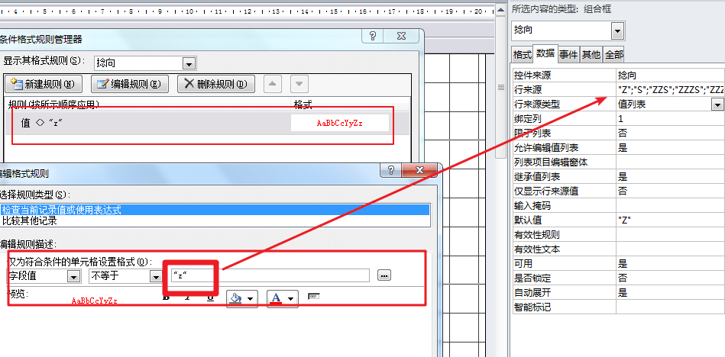Click the 可用 value 是
Image resolution: width=725 pixels, height=357 pixels.
(671, 264)
